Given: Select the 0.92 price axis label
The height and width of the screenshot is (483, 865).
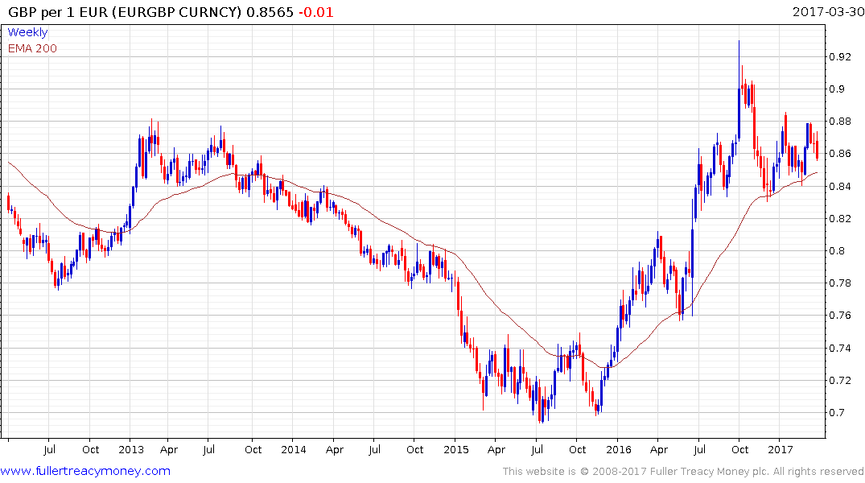Looking at the screenshot, I should tap(840, 57).
